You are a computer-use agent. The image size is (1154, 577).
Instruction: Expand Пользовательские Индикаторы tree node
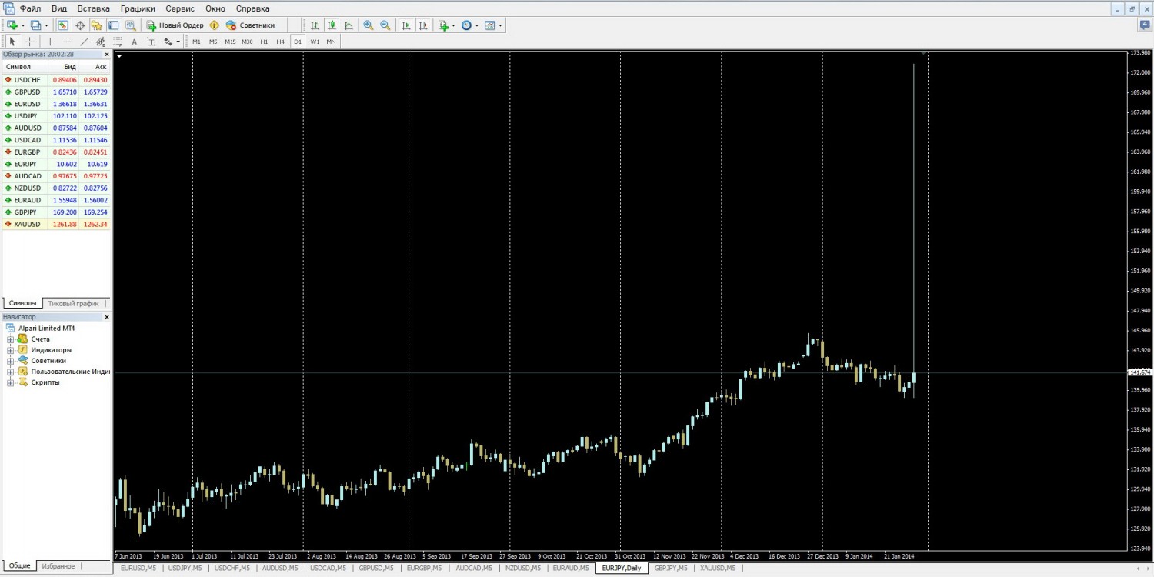click(11, 372)
